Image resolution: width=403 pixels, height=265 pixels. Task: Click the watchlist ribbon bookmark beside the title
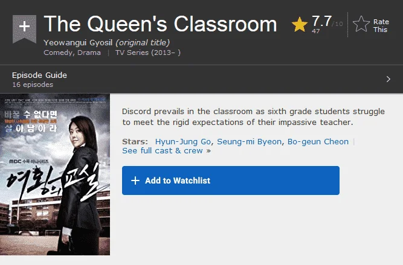click(x=24, y=29)
